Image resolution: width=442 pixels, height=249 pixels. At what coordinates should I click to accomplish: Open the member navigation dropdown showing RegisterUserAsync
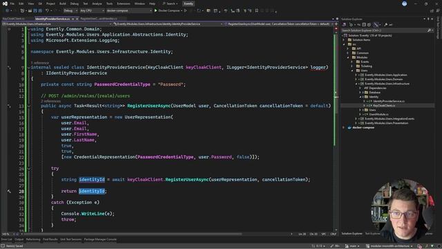pyautogui.click(x=280, y=24)
